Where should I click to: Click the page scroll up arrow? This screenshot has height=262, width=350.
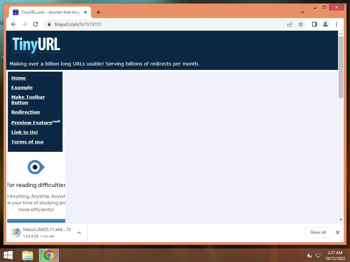click(x=341, y=34)
